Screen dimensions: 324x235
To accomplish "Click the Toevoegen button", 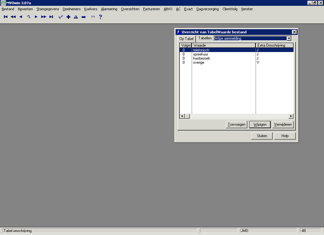I will pyautogui.click(x=237, y=124).
